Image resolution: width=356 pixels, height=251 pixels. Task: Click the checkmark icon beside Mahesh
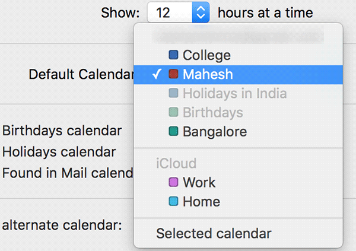[157, 75]
